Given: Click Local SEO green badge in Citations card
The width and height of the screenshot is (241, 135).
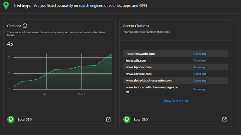Looking at the screenshot, I should pos(11,120).
